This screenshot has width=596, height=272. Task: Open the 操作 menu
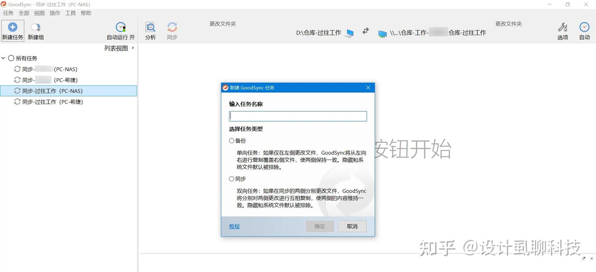(55, 13)
